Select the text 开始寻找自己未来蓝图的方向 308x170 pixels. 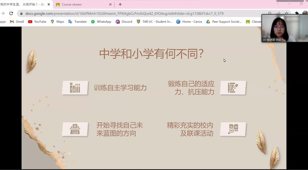coord(119,129)
